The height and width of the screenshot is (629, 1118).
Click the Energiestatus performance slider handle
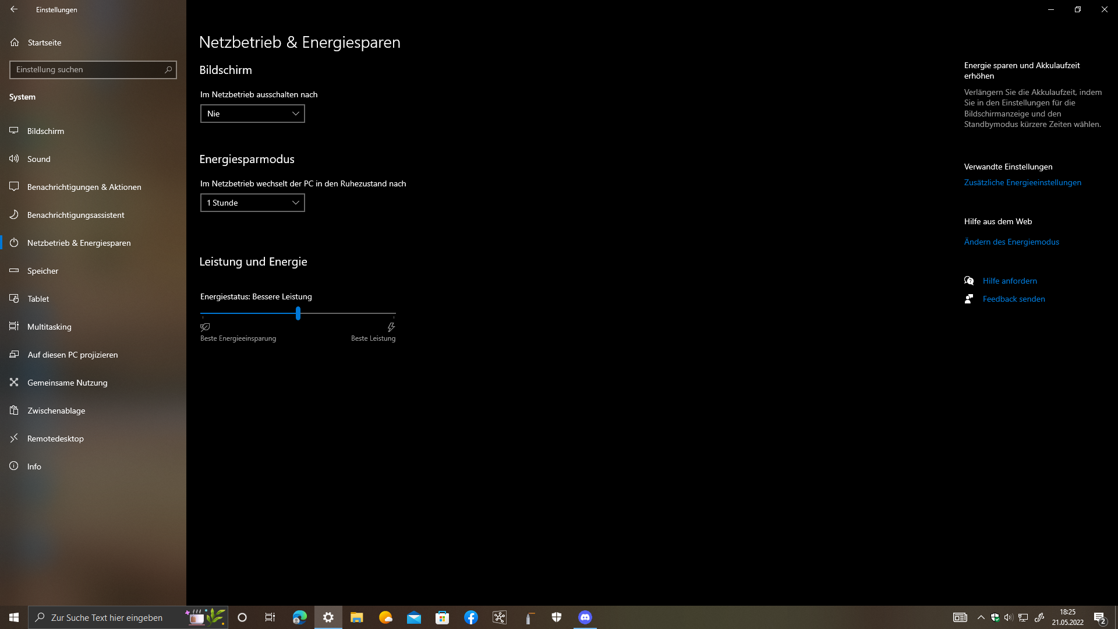[298, 313]
